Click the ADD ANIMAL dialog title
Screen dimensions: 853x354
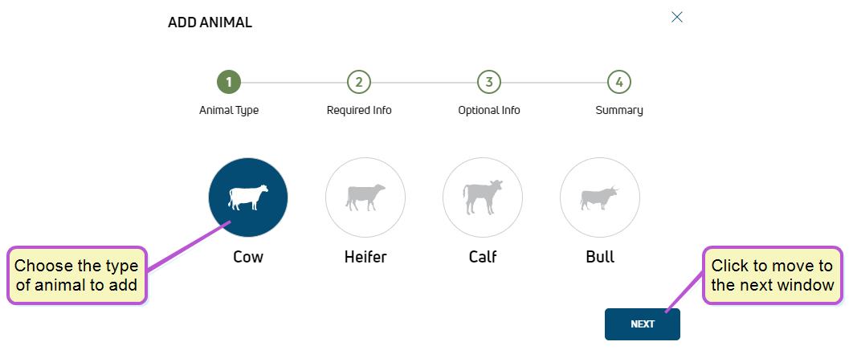click(210, 22)
